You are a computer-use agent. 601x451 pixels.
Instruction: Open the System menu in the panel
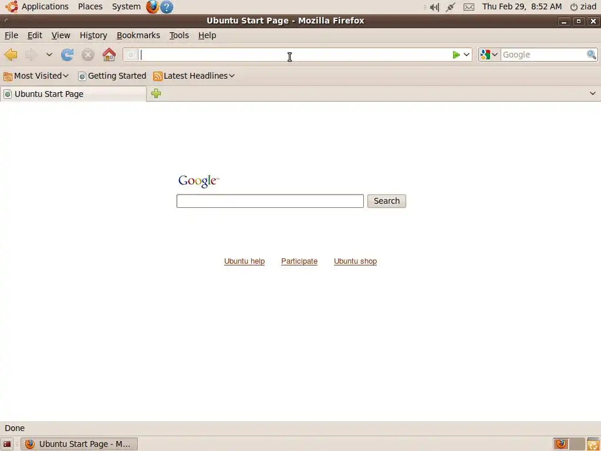click(x=126, y=6)
